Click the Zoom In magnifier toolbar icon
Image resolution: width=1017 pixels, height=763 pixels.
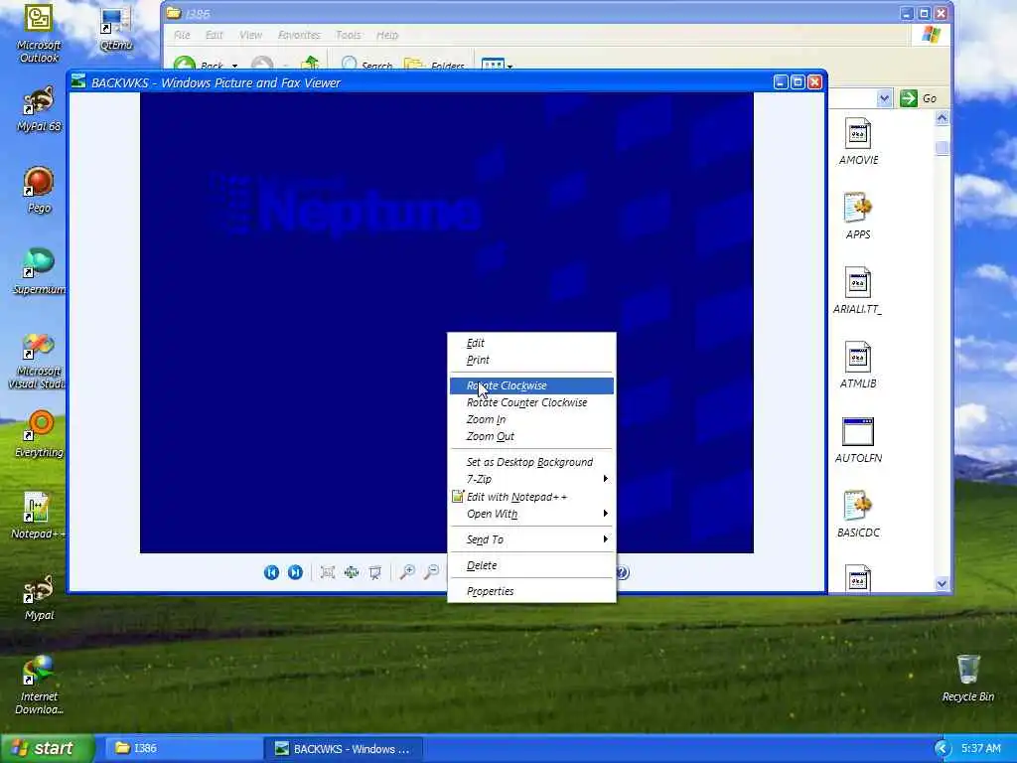pos(407,572)
